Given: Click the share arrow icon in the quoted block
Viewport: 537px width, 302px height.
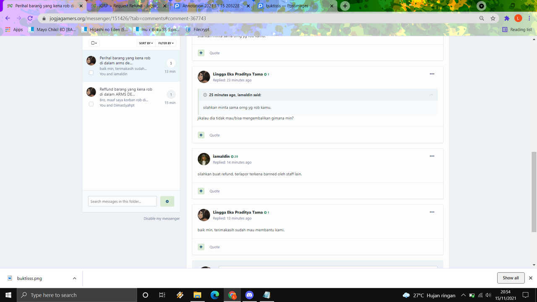Looking at the screenshot, I should pos(431,95).
